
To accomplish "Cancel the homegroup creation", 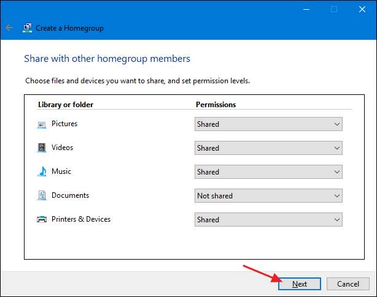I will 348,284.
